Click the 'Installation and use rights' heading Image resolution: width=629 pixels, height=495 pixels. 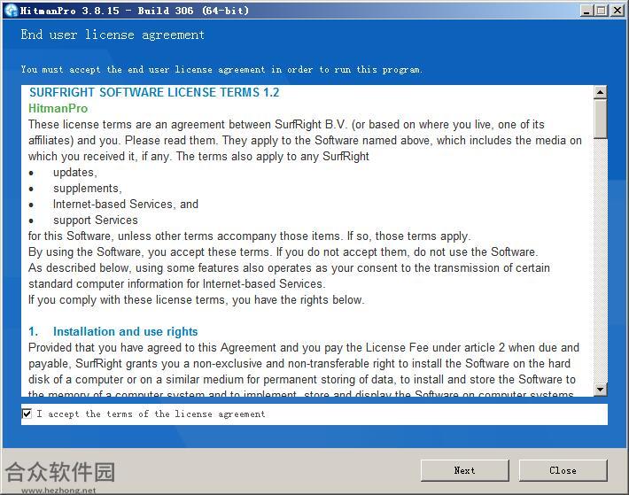(x=125, y=331)
